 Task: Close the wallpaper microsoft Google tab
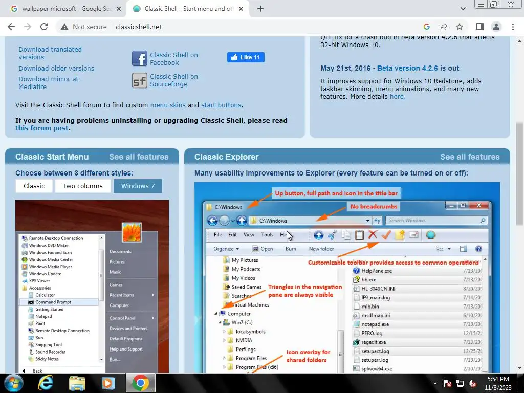click(119, 9)
